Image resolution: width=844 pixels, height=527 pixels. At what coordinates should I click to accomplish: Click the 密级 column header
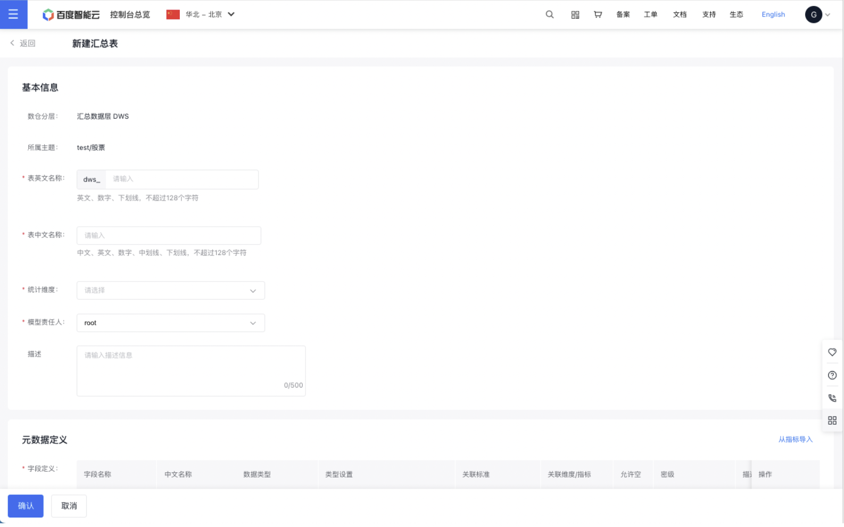pos(667,474)
